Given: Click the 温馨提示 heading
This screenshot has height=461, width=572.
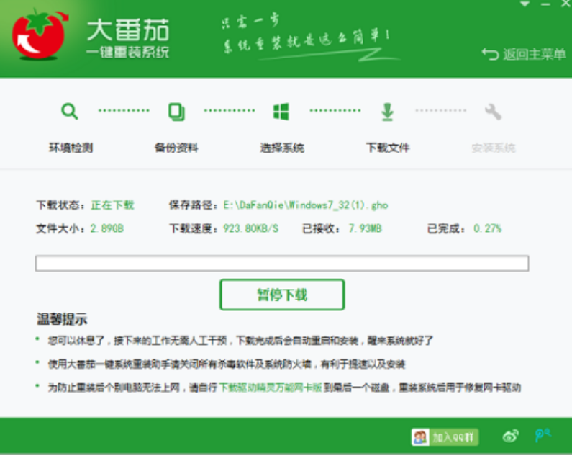Looking at the screenshot, I should (62, 319).
